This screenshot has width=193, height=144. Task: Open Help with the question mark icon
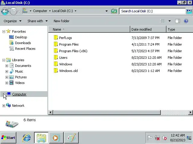pos(186,21)
